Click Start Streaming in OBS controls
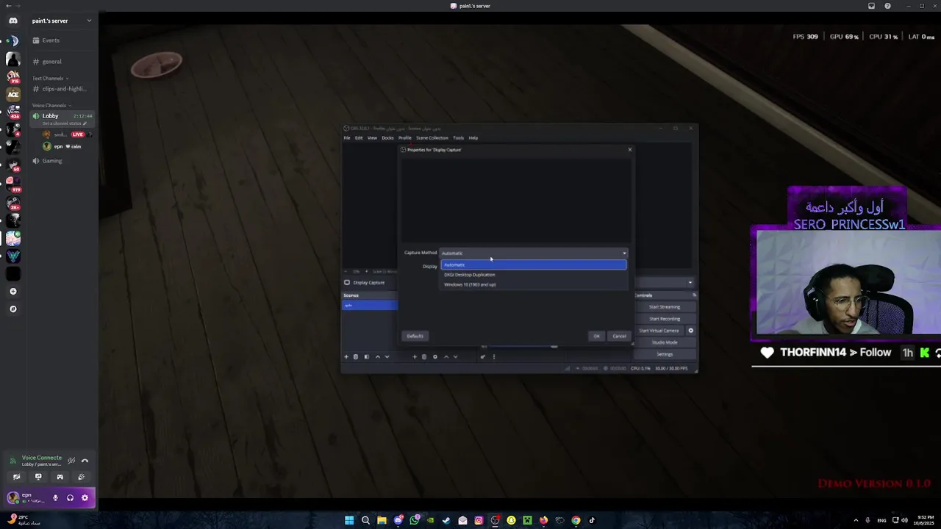The width and height of the screenshot is (941, 529). [665, 307]
